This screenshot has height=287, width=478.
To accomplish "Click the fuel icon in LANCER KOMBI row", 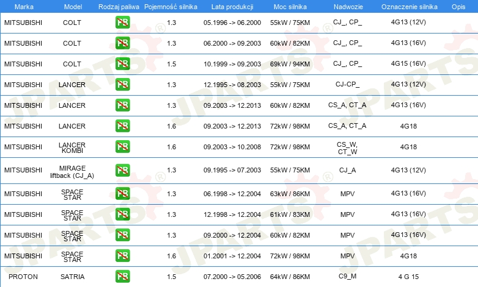I will coord(122,146).
